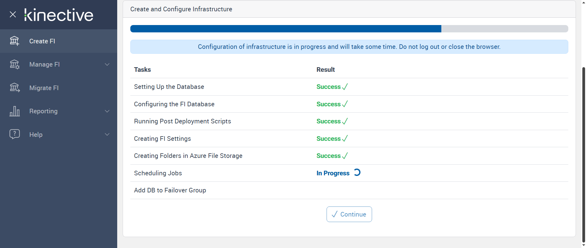Open the Create FI menu item
Image resolution: width=586 pixels, height=248 pixels.
pyautogui.click(x=42, y=41)
